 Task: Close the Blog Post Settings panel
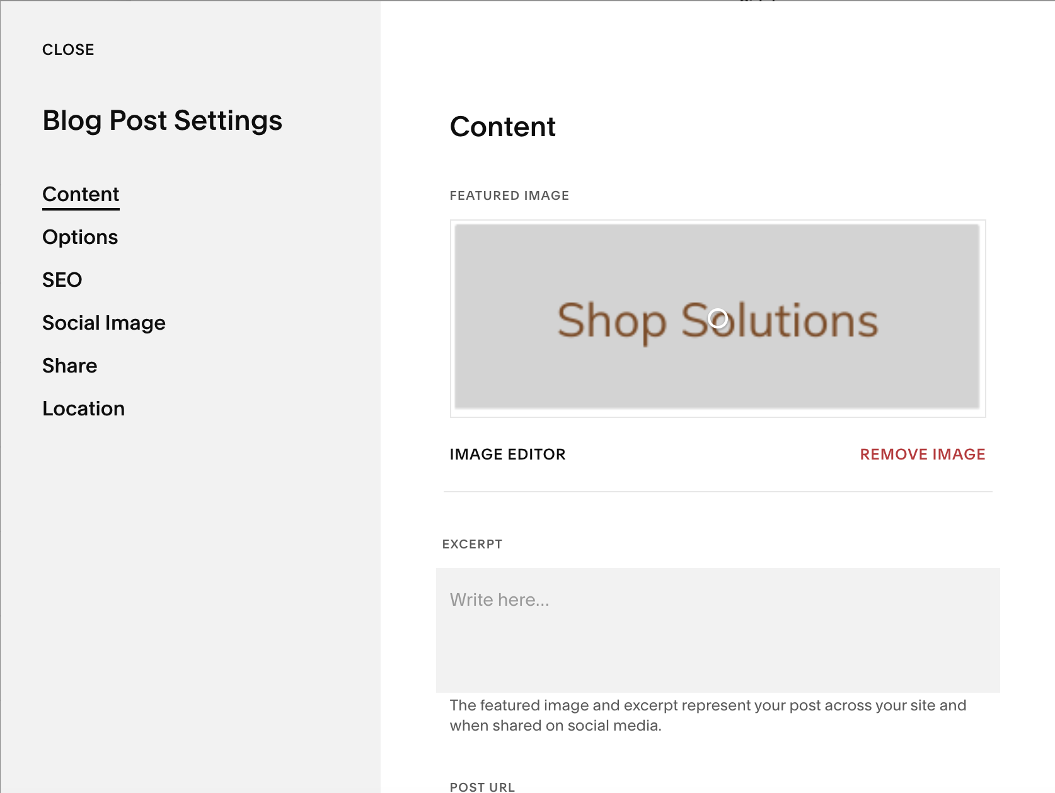coord(68,49)
